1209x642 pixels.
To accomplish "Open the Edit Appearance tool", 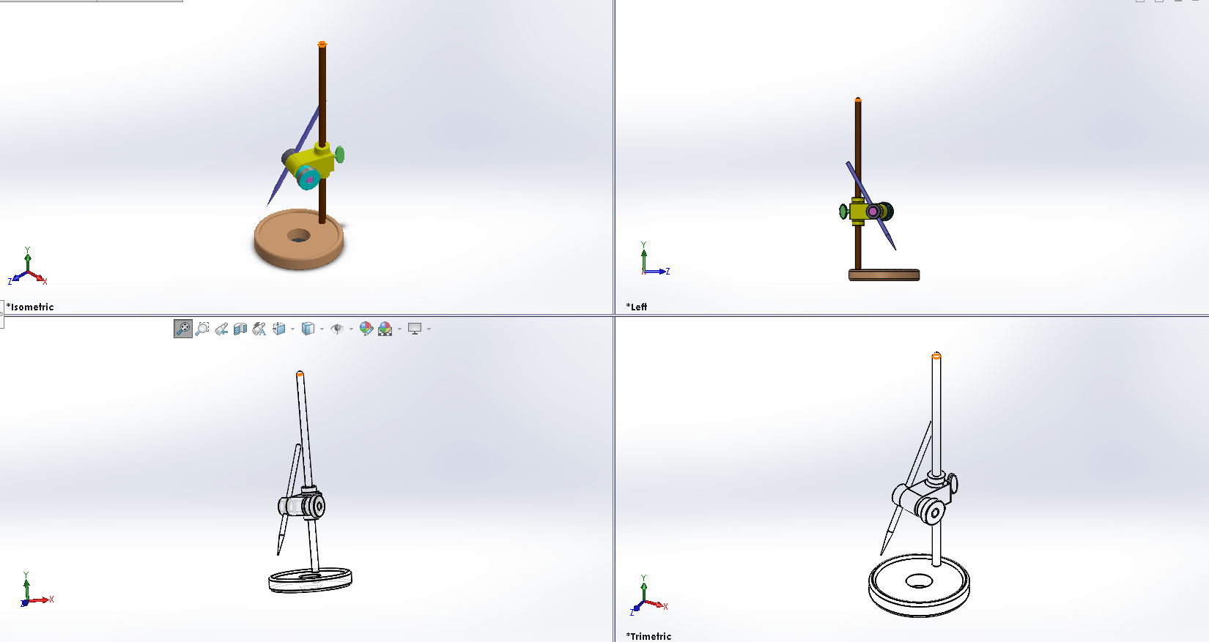I will point(366,329).
